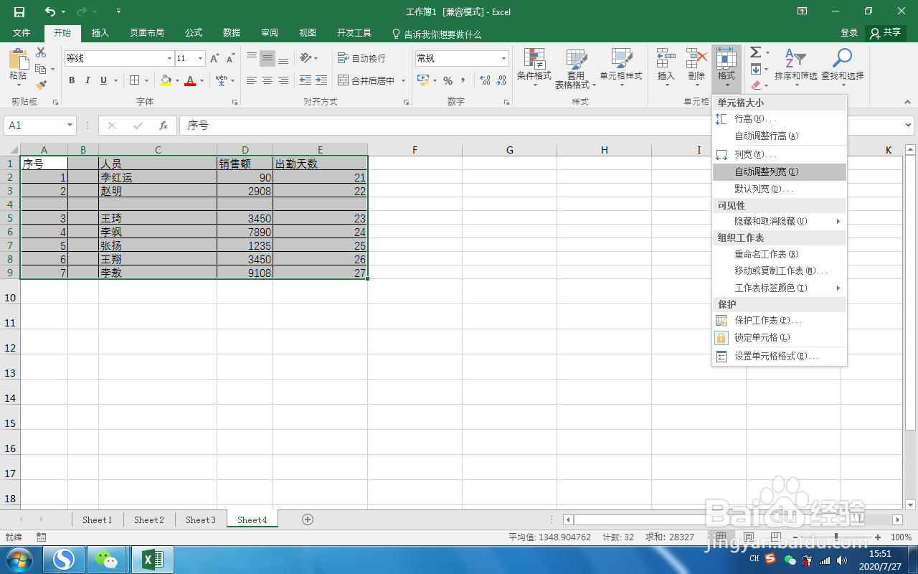Viewport: 918px width, 574px height.
Task: Toggle center horizontal alignment
Action: [268, 80]
